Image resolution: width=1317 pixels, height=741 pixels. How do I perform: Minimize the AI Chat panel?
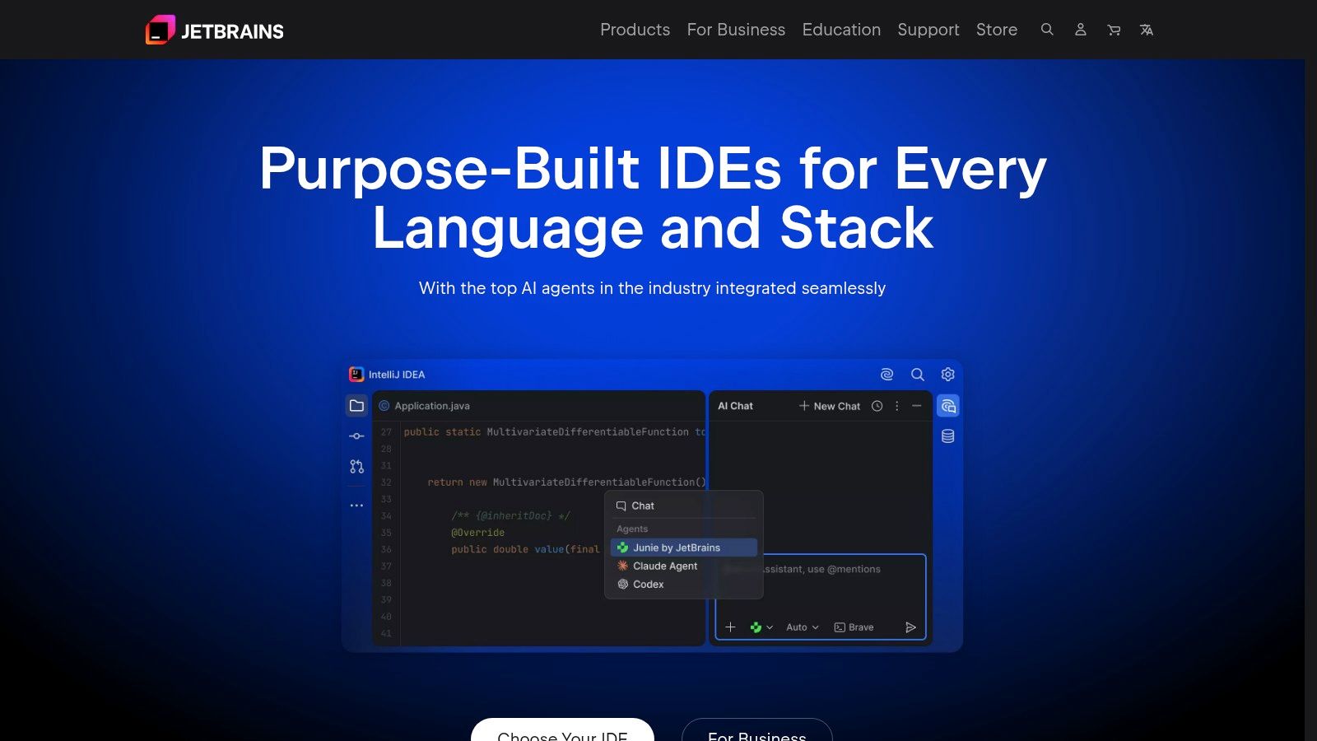pos(916,405)
